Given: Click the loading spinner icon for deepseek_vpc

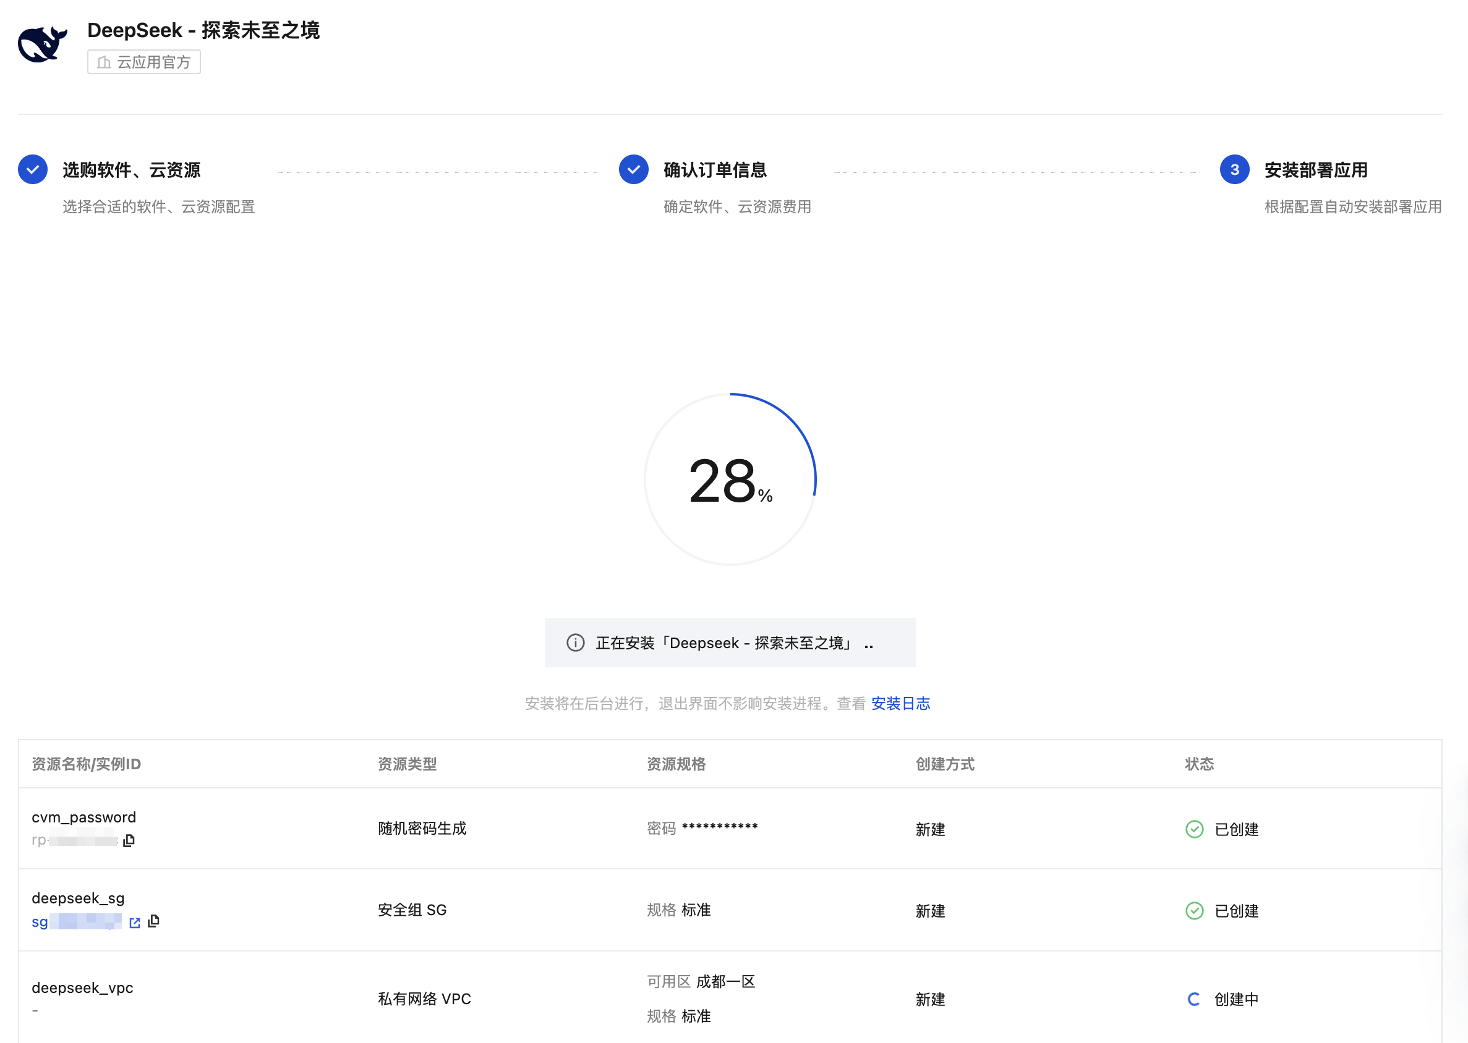Looking at the screenshot, I should (x=1193, y=999).
